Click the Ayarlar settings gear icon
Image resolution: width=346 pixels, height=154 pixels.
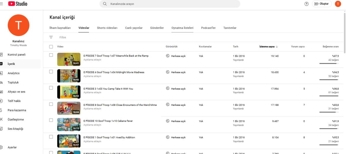(1, 147)
